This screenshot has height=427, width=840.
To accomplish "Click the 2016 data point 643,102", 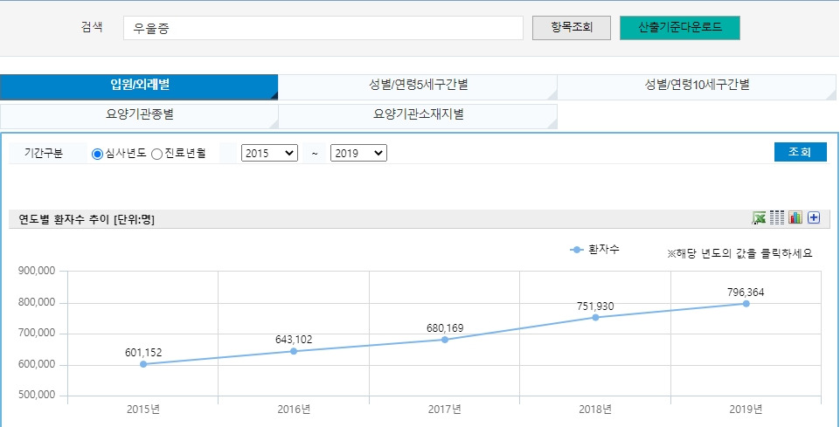I will (294, 351).
